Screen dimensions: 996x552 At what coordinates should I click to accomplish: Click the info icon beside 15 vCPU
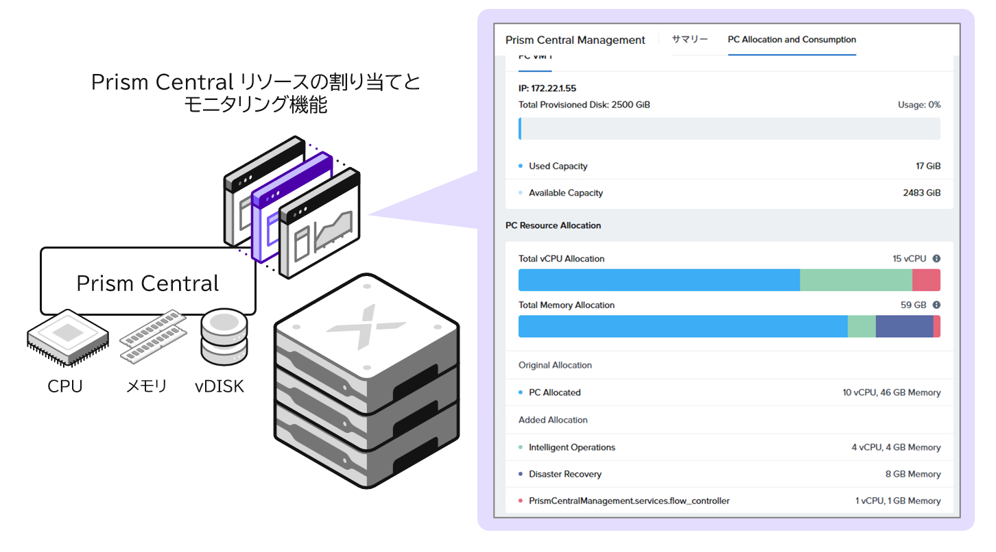(937, 258)
